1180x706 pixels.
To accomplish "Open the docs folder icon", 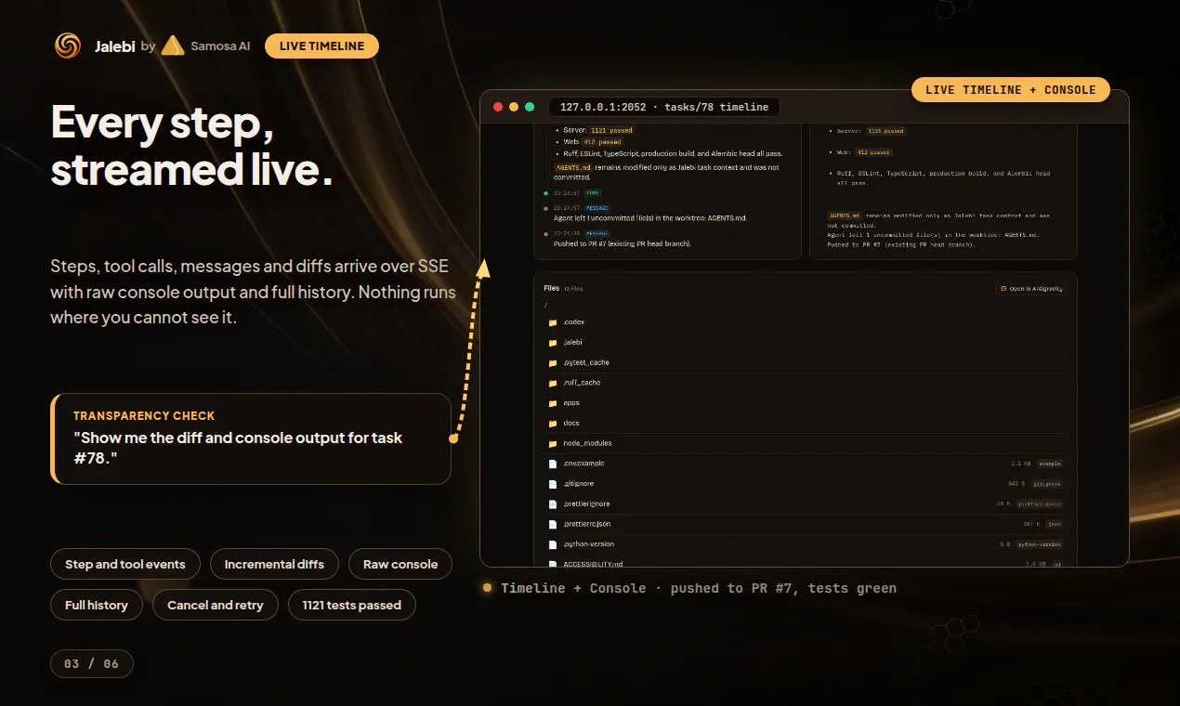I will pos(553,424).
